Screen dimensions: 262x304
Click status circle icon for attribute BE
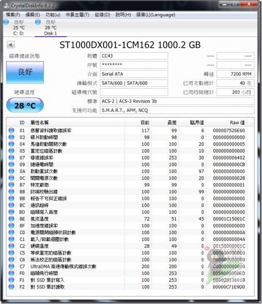[11, 219]
